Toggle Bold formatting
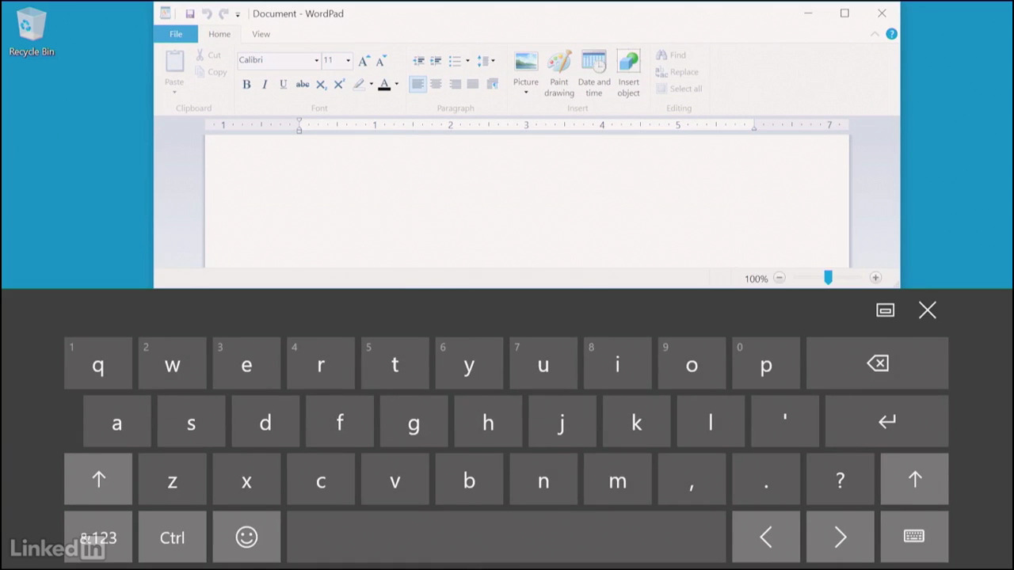 pyautogui.click(x=246, y=84)
